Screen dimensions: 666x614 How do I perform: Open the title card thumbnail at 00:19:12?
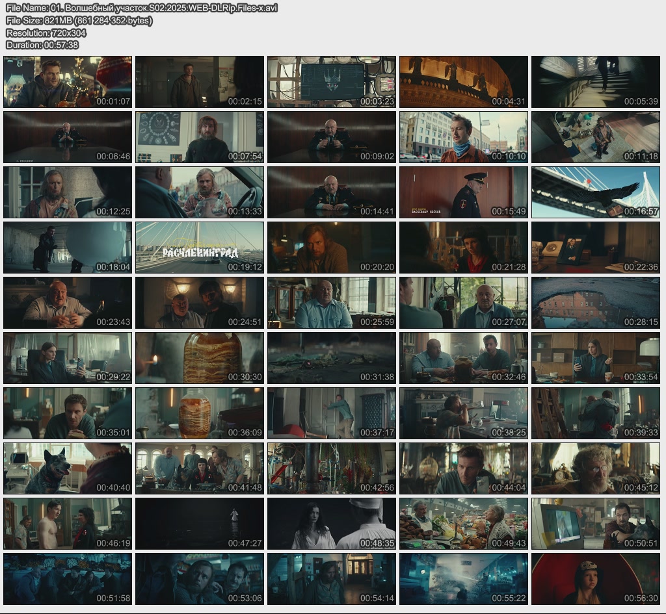coord(200,248)
